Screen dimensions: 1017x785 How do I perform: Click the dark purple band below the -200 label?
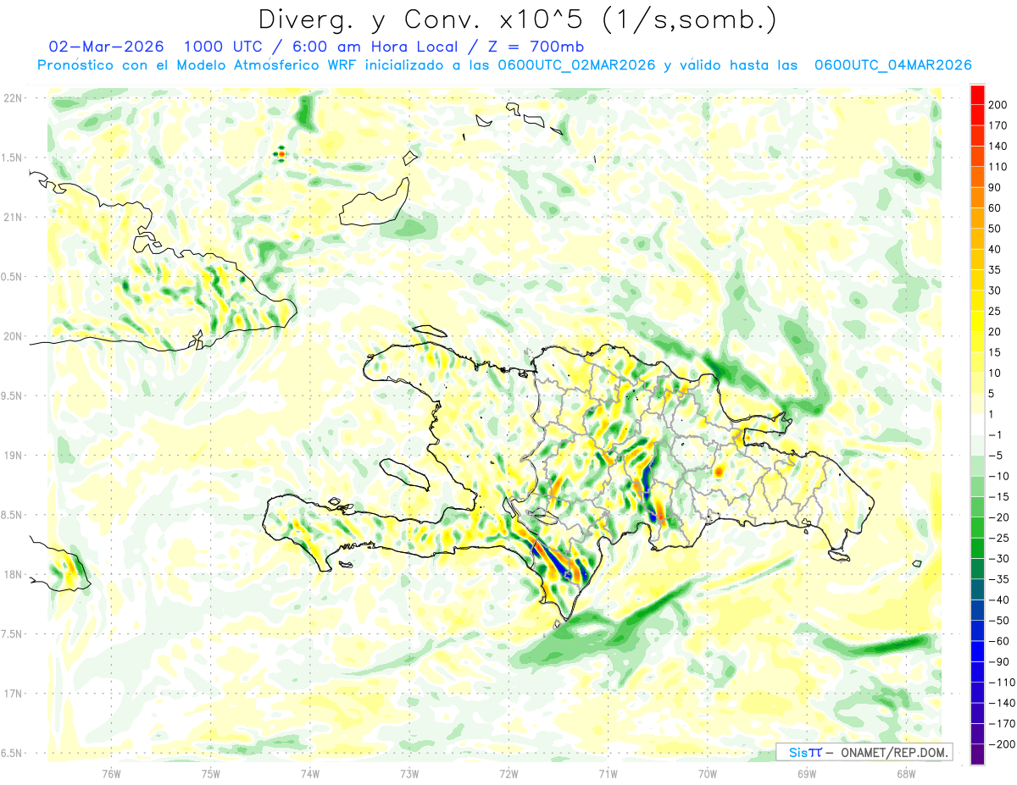click(x=977, y=755)
